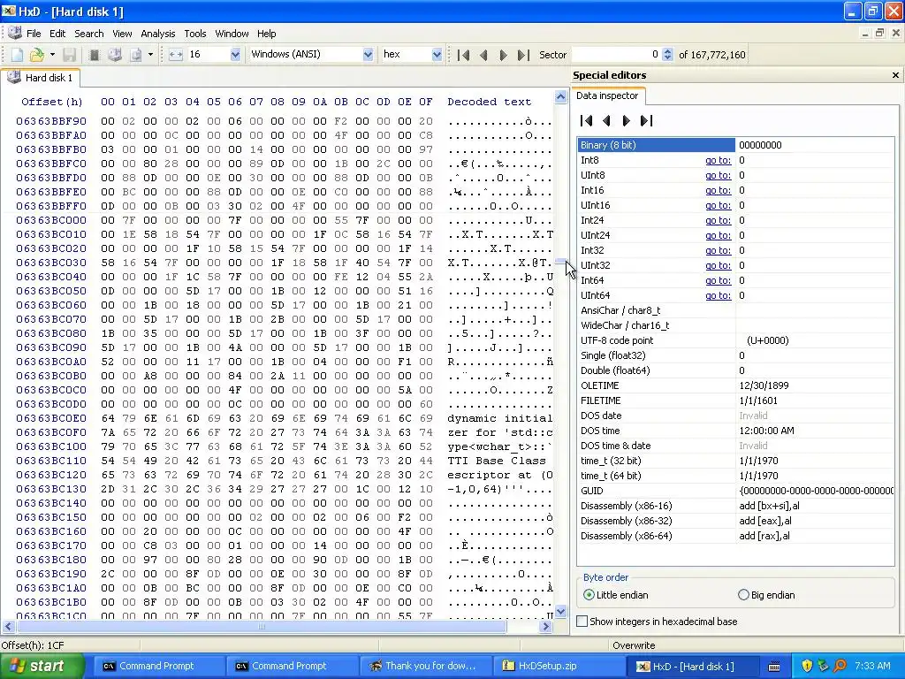The image size is (905, 679).
Task: Click the 'Overwrite' status bar indicator
Action: (x=634, y=645)
